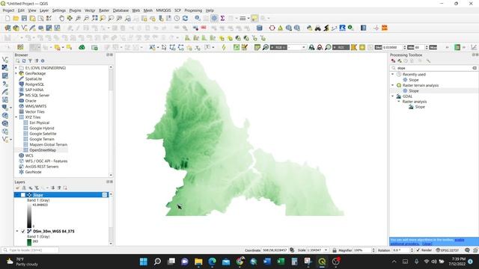Screen dimensions: 479x269
Task: Click the temporal controller clock icon
Action: [177, 18]
